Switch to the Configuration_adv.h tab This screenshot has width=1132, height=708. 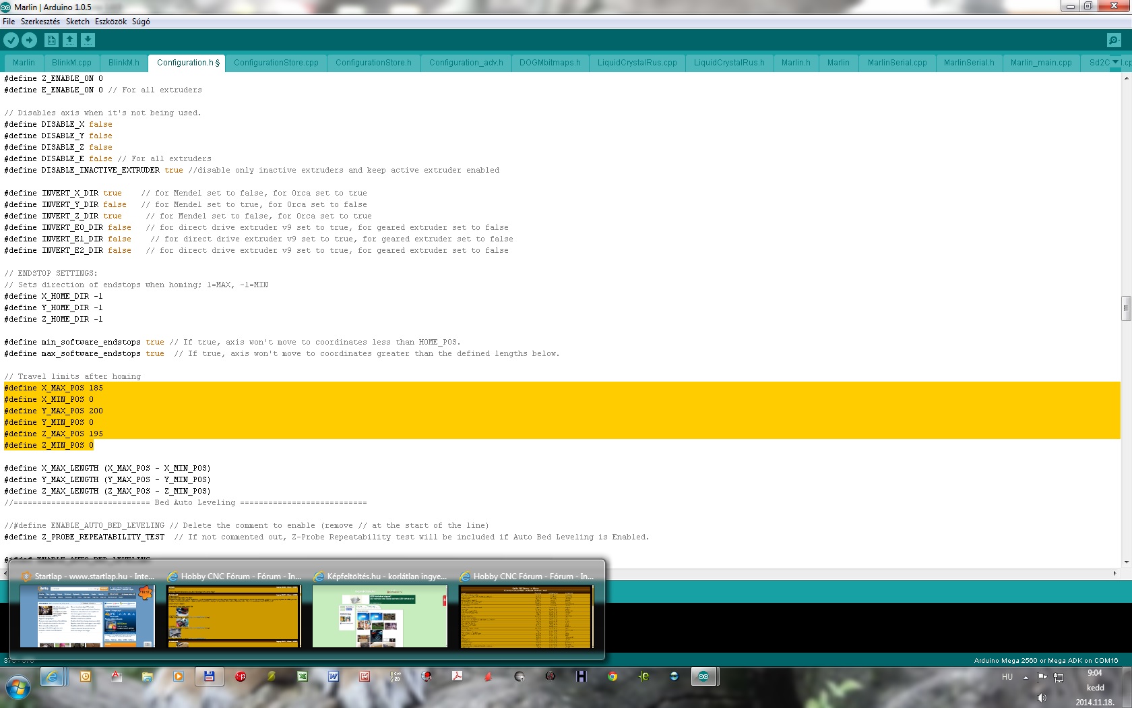tap(466, 63)
